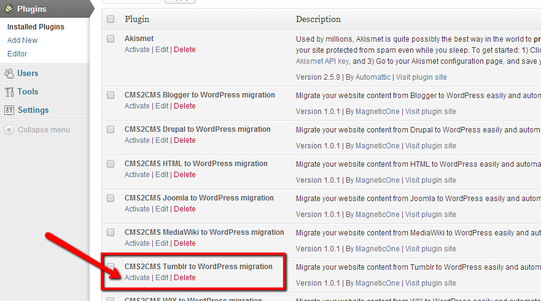Click the Description column header

[x=318, y=19]
